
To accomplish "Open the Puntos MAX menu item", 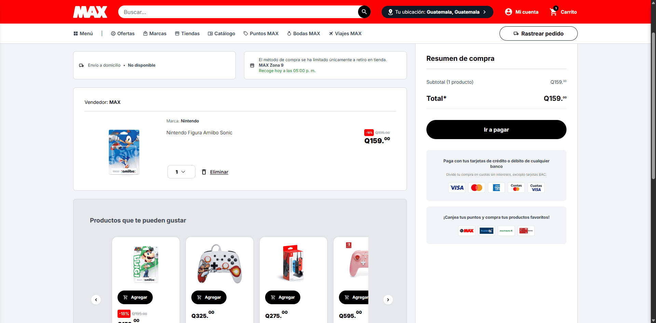I will tap(261, 33).
